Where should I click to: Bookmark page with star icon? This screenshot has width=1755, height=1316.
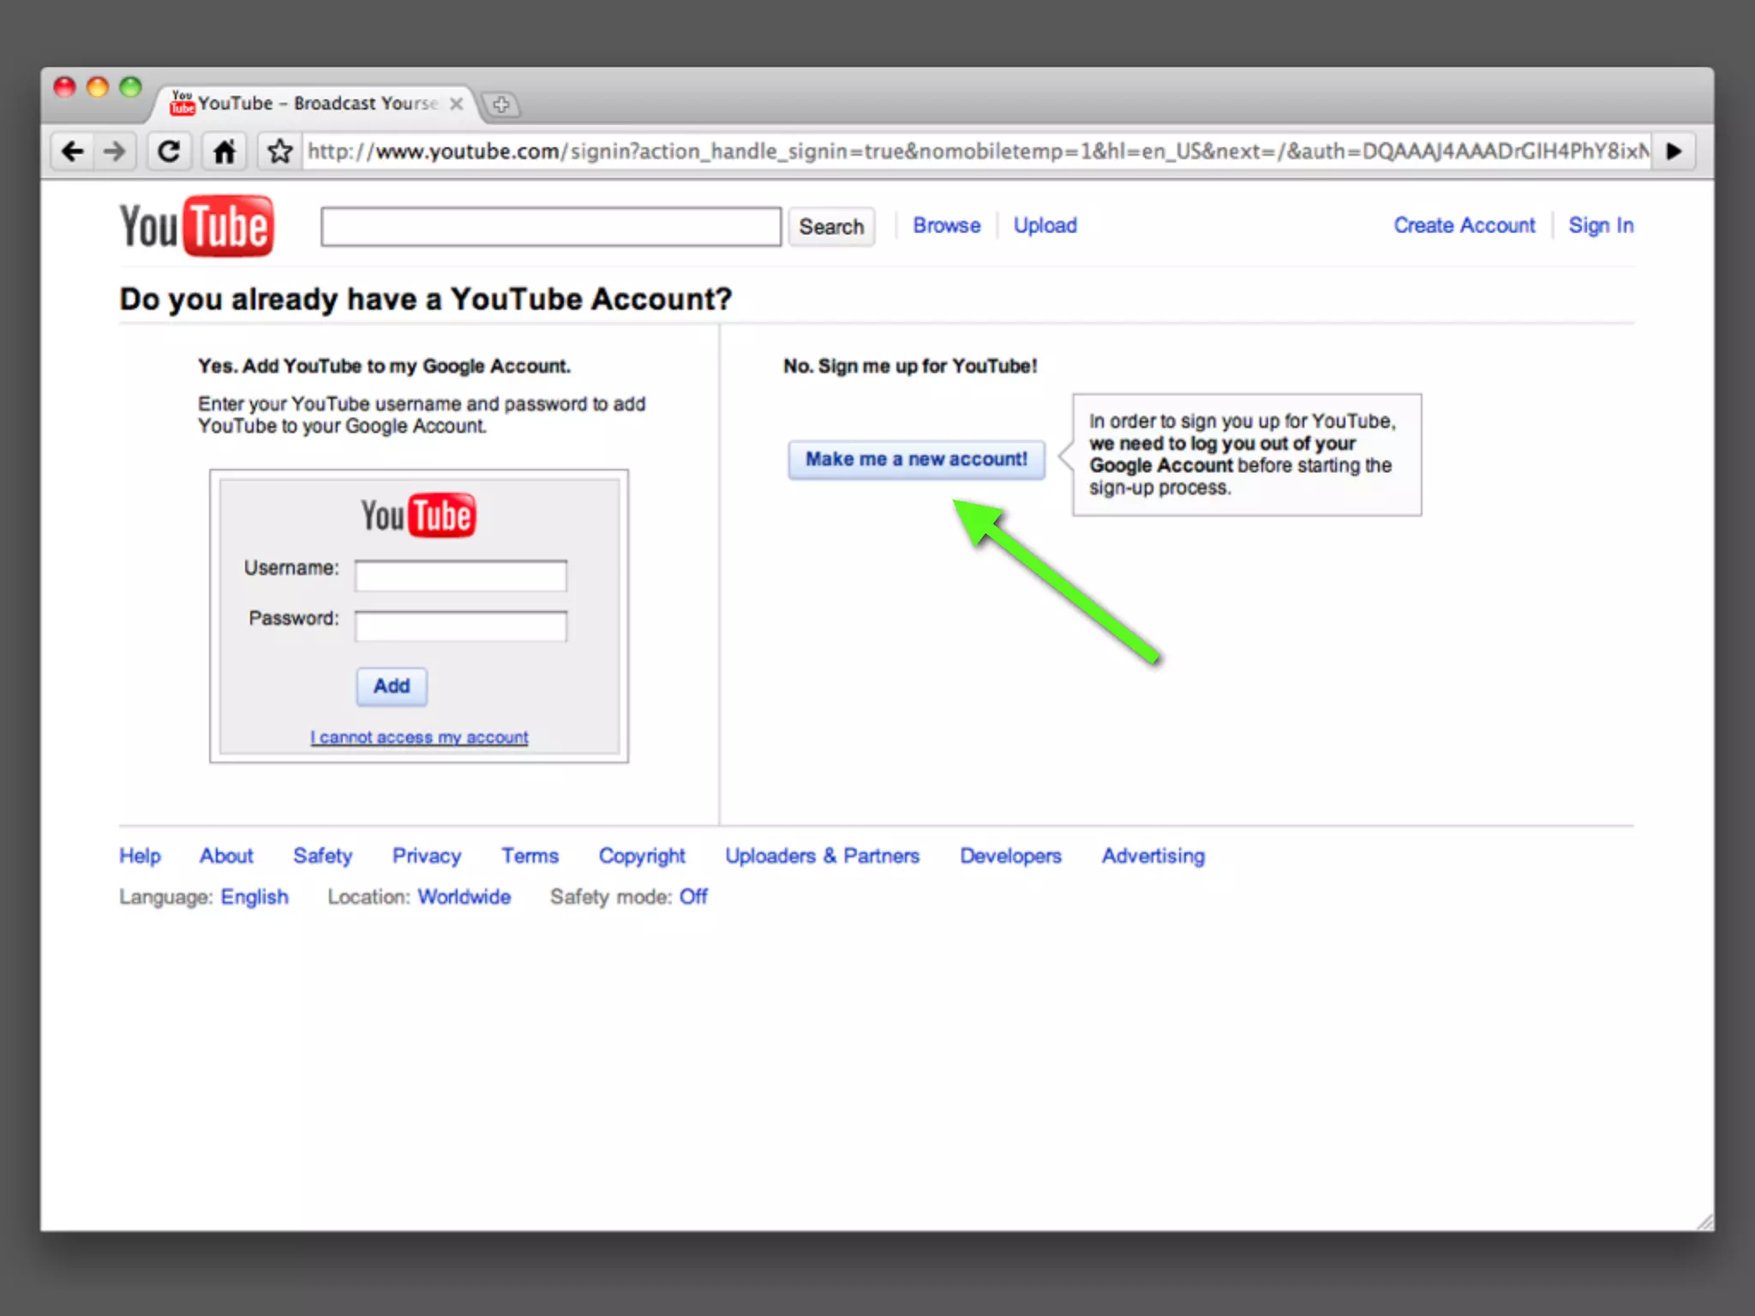279,152
